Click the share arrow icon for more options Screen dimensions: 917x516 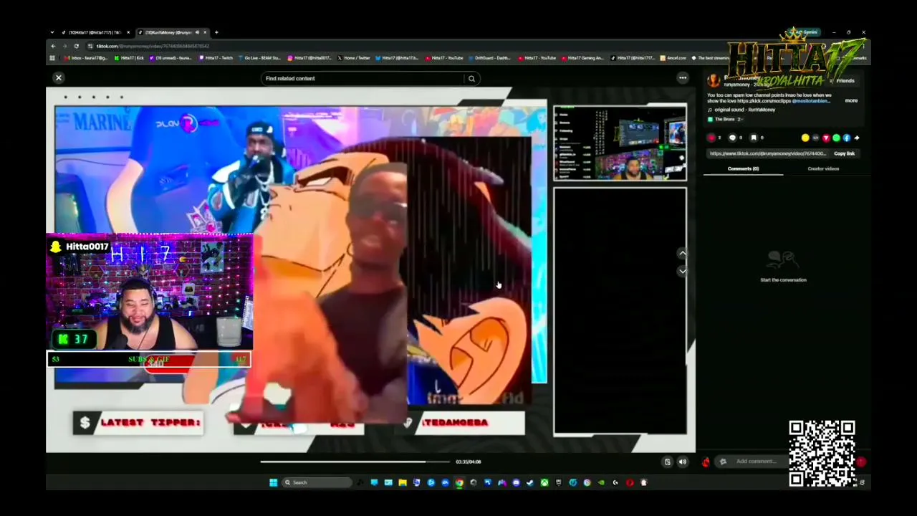click(x=856, y=138)
